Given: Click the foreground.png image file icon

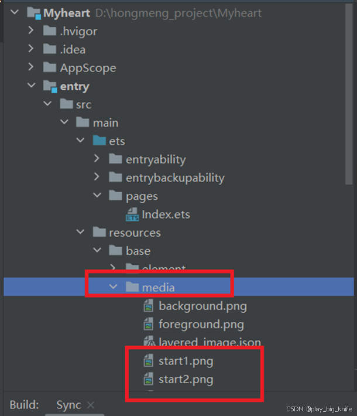Looking at the screenshot, I should pyautogui.click(x=149, y=324).
